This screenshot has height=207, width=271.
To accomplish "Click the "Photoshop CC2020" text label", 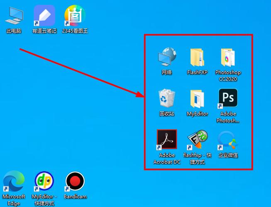I will 228,75.
